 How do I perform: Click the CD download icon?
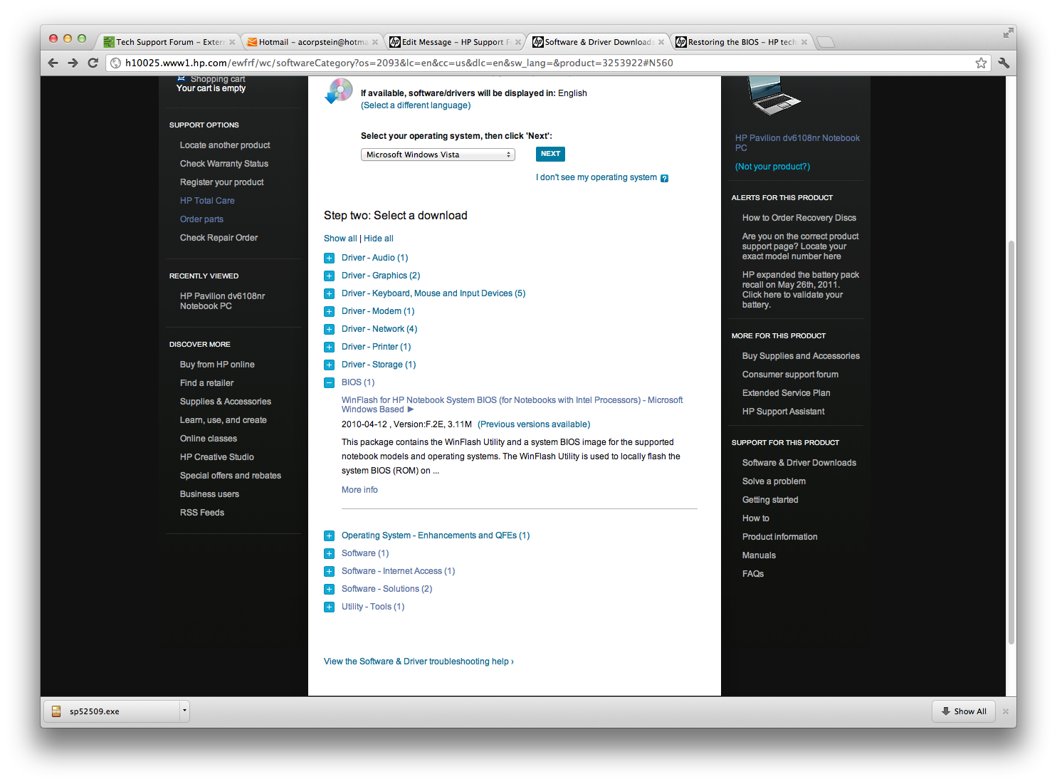click(x=338, y=92)
